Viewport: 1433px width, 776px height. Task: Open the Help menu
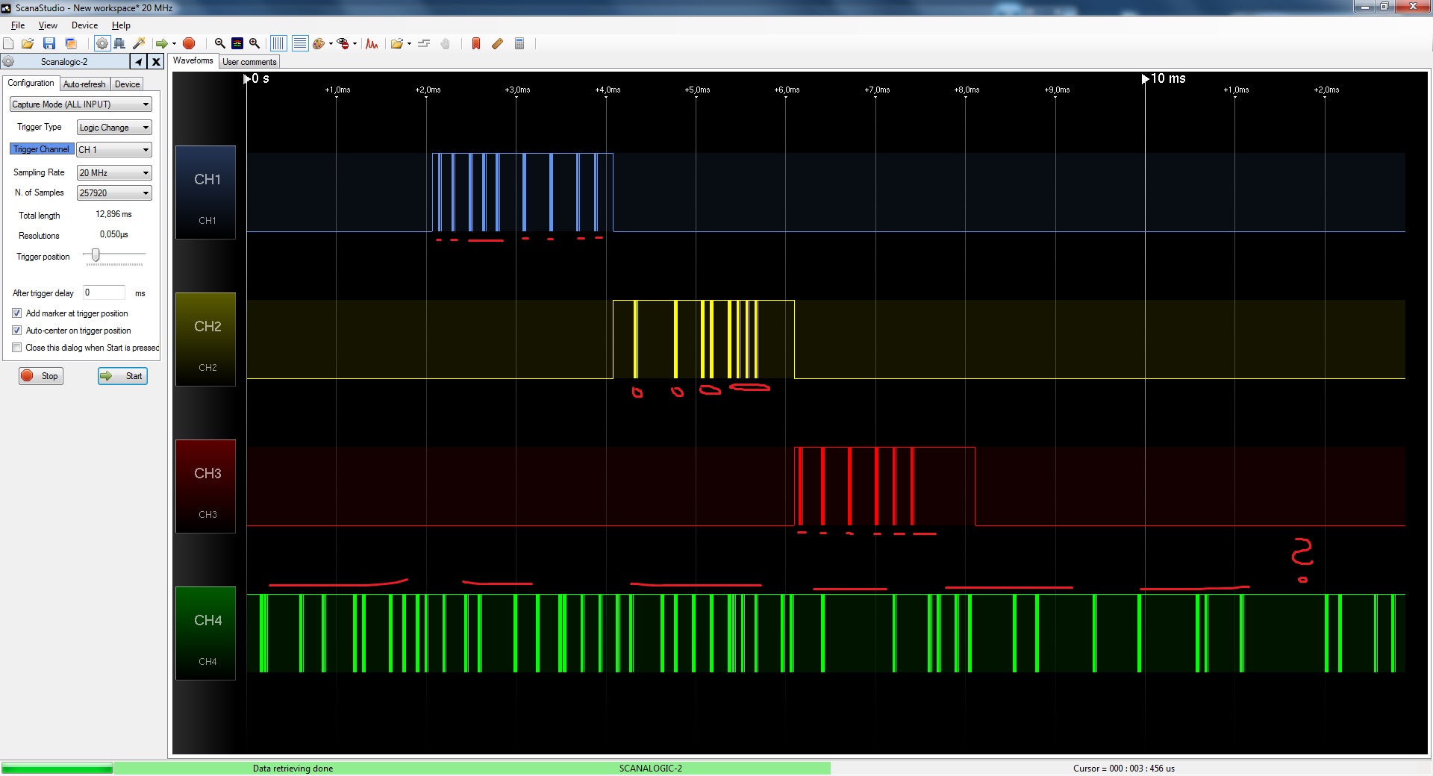point(121,25)
